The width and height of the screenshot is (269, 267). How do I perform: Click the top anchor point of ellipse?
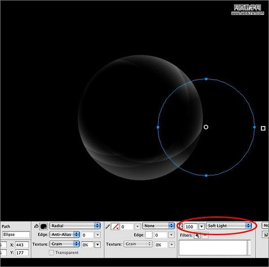tap(206, 79)
